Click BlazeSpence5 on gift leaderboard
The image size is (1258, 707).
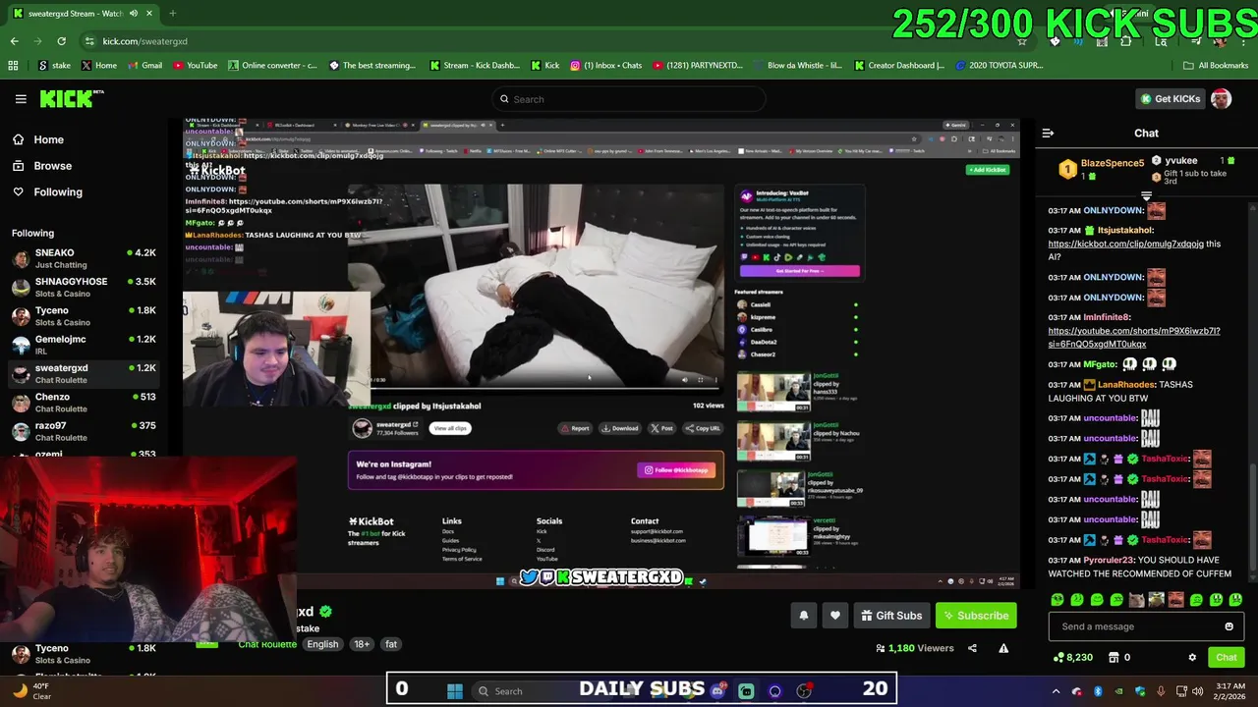(x=1113, y=163)
